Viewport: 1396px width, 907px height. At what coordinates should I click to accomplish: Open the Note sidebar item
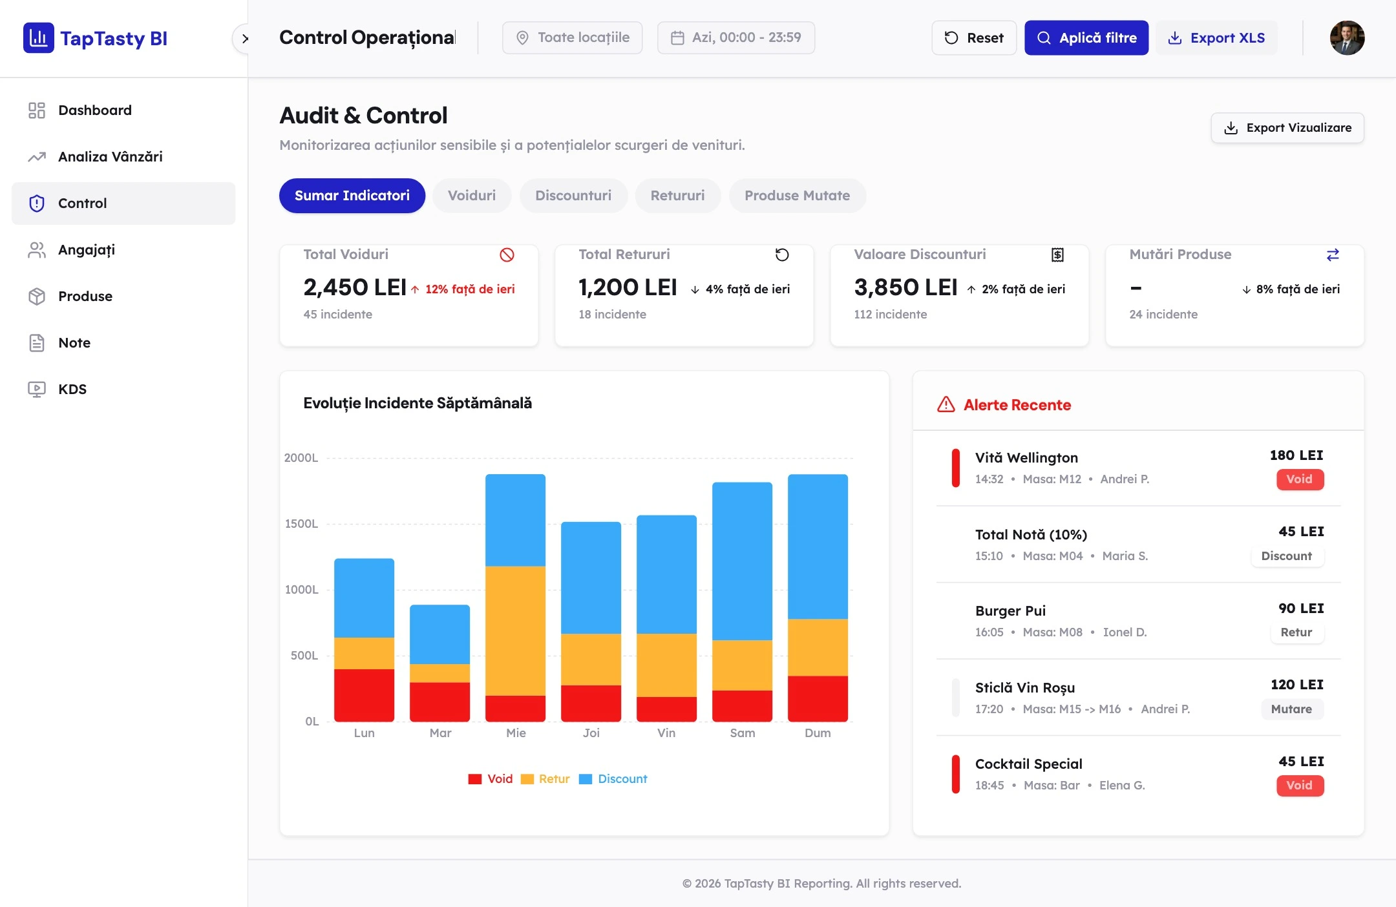[x=123, y=343]
